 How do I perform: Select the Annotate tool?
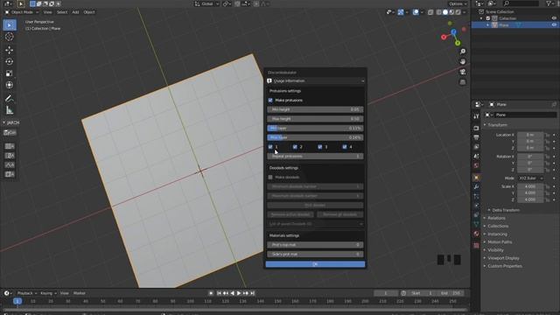tap(10, 98)
